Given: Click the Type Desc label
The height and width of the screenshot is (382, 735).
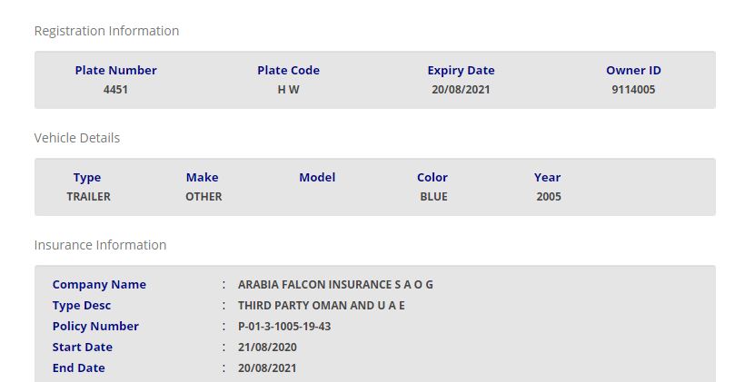Looking at the screenshot, I should coord(82,306).
